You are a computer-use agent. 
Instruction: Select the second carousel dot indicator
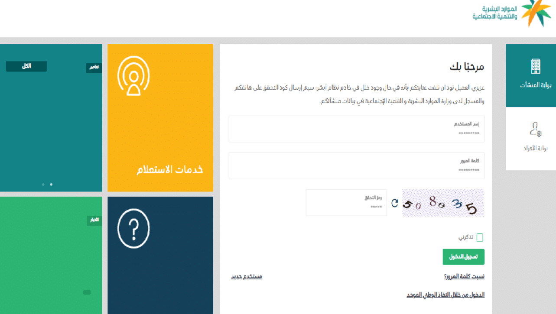point(51,185)
